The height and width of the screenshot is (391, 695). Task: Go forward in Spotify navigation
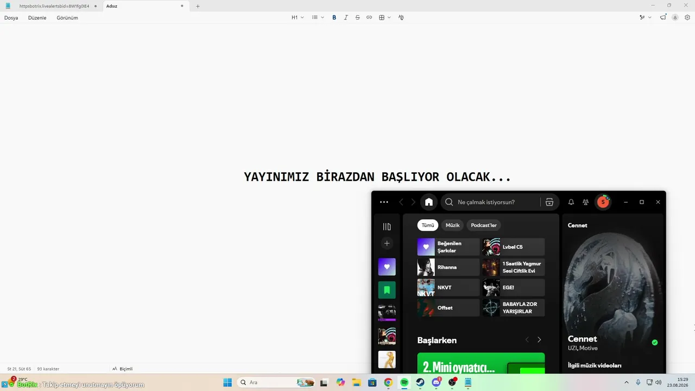[413, 202]
